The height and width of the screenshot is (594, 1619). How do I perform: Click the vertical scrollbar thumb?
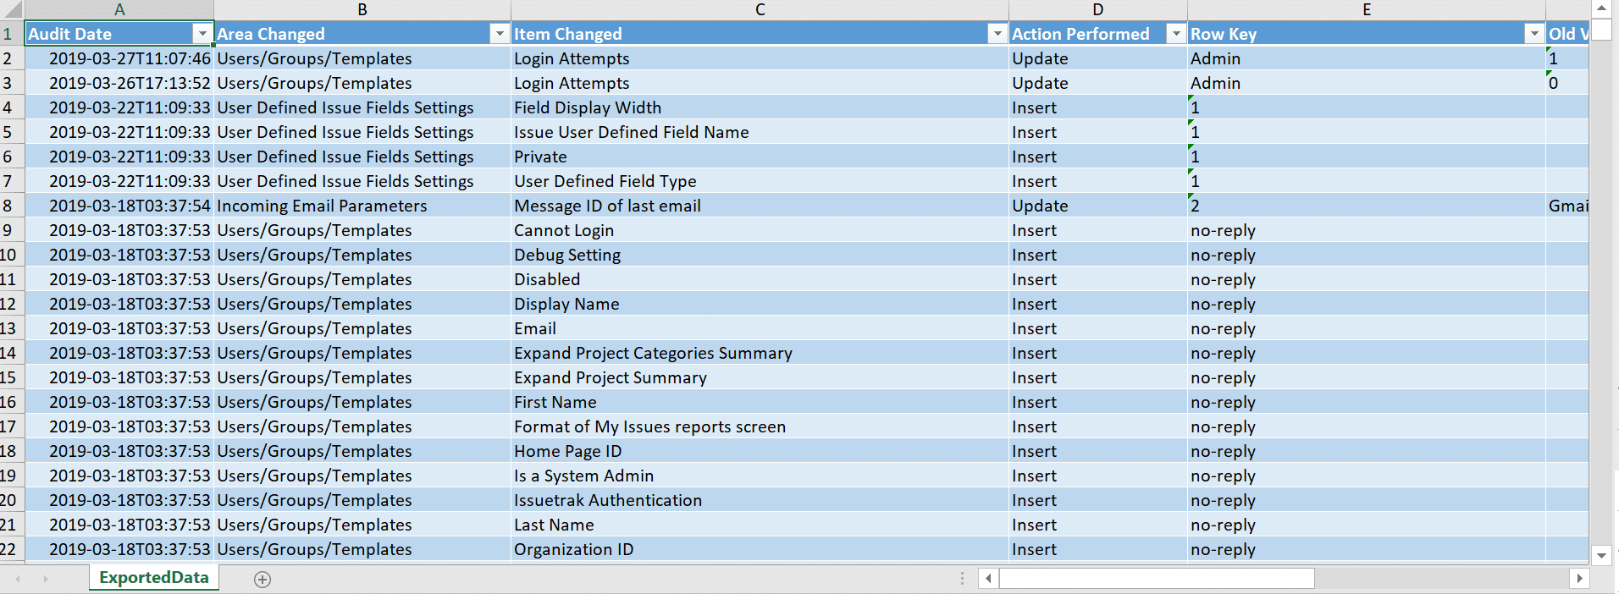1601,30
